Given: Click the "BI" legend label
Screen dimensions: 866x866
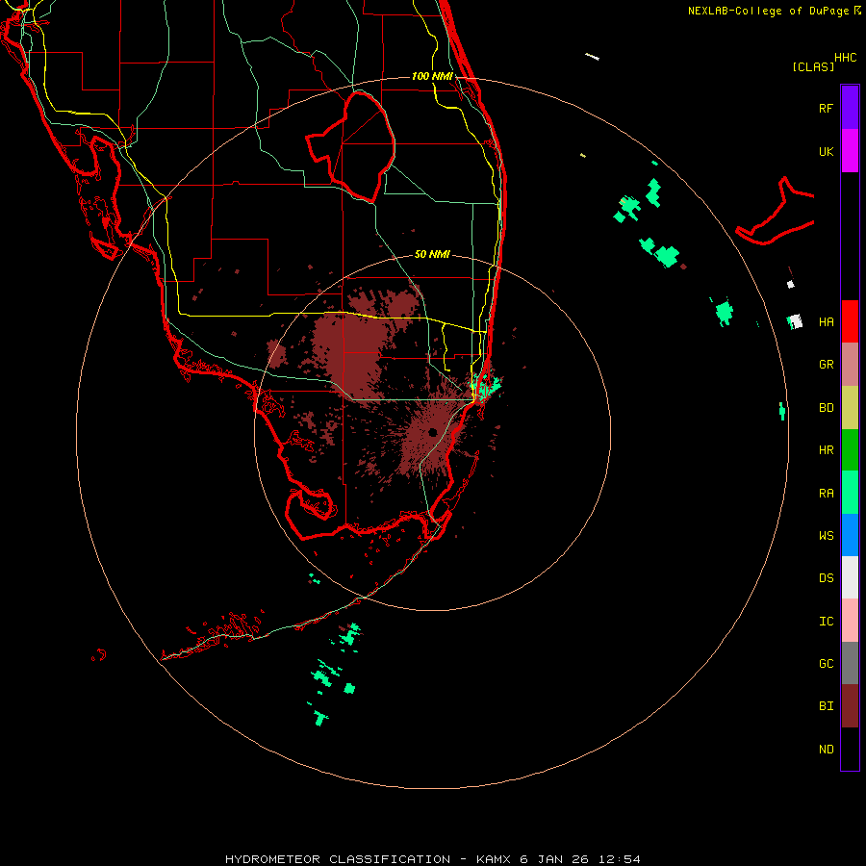Looking at the screenshot, I should coord(826,706).
